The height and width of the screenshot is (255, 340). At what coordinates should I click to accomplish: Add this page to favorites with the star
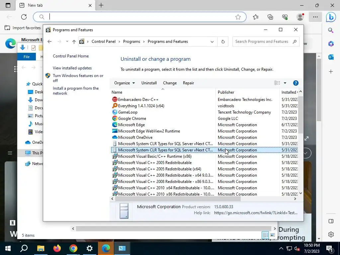238,17
